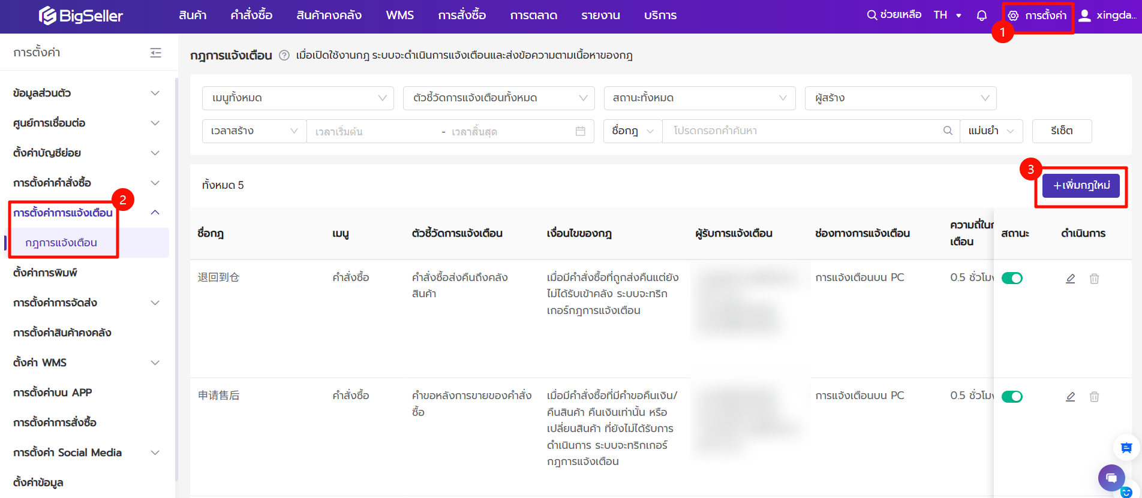Open the เมนูทั้งหมด dropdown
The height and width of the screenshot is (498, 1142).
pos(298,98)
